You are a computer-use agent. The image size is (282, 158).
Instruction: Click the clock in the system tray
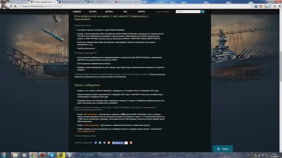tap(274, 155)
